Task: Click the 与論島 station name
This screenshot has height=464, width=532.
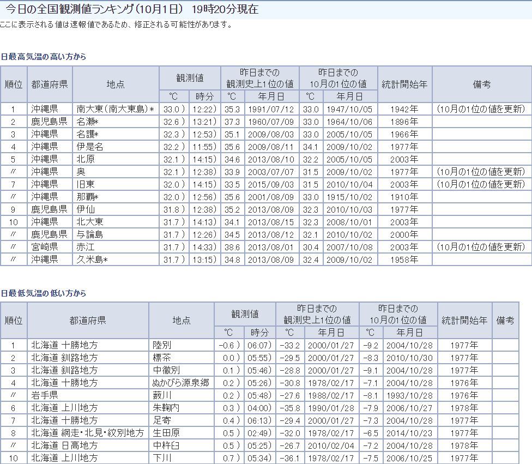Action: [90, 234]
